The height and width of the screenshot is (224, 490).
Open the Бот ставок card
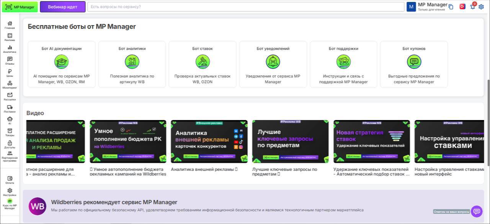click(203, 64)
